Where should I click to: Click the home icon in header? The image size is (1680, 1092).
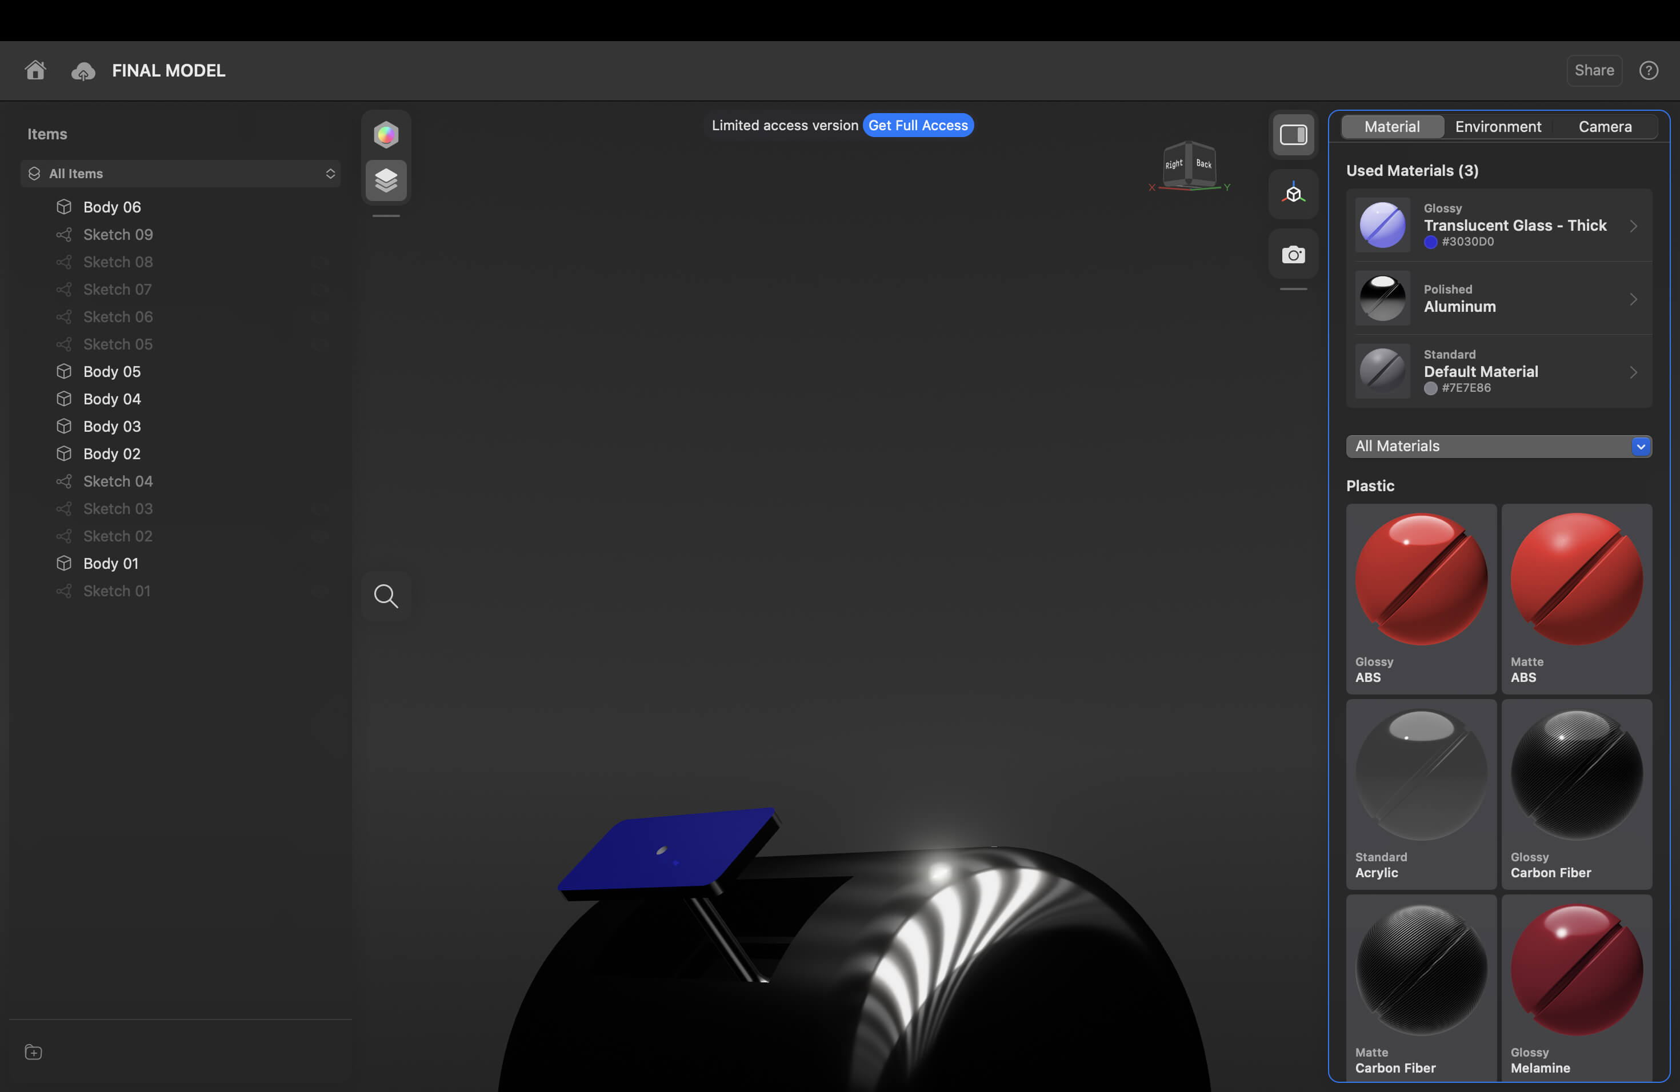(x=35, y=70)
